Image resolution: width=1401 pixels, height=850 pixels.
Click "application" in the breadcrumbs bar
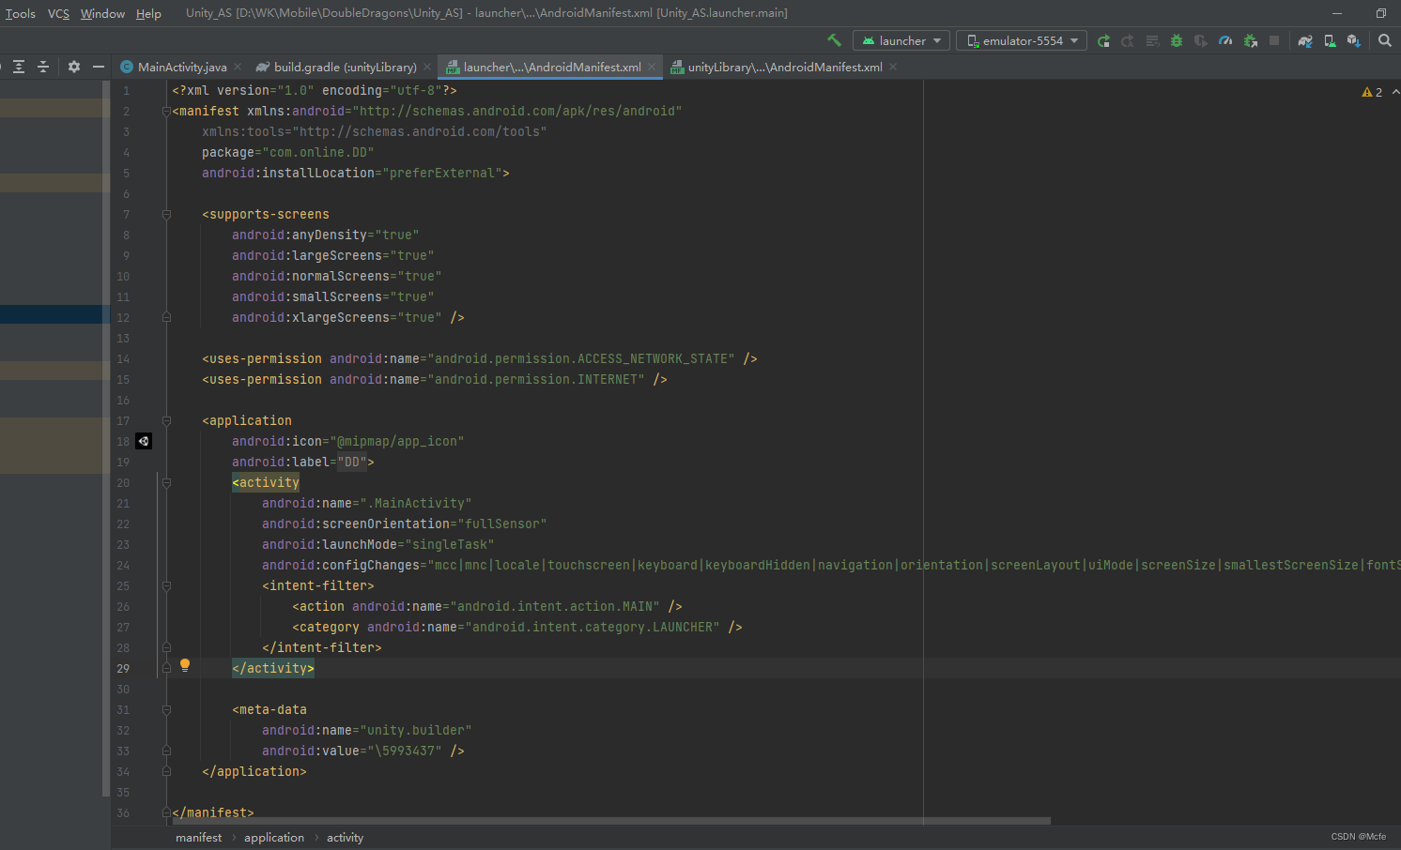pyautogui.click(x=274, y=837)
